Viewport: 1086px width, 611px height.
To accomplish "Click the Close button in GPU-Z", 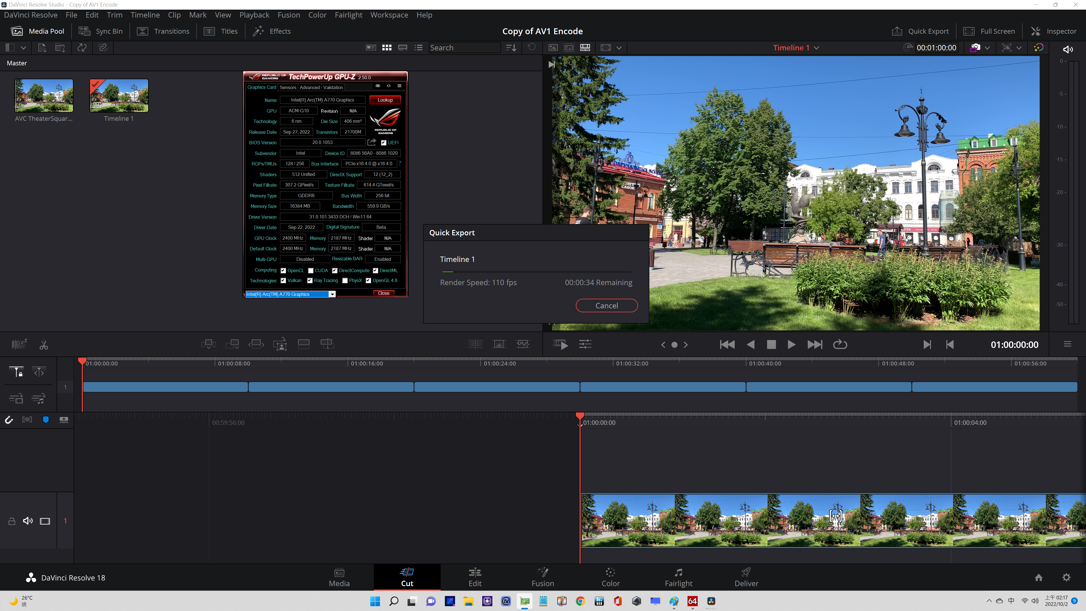I will 384,294.
